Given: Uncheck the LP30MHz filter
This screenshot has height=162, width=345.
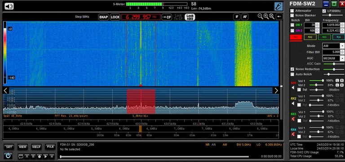Looking at the screenshot, I should pyautogui.click(x=324, y=11).
